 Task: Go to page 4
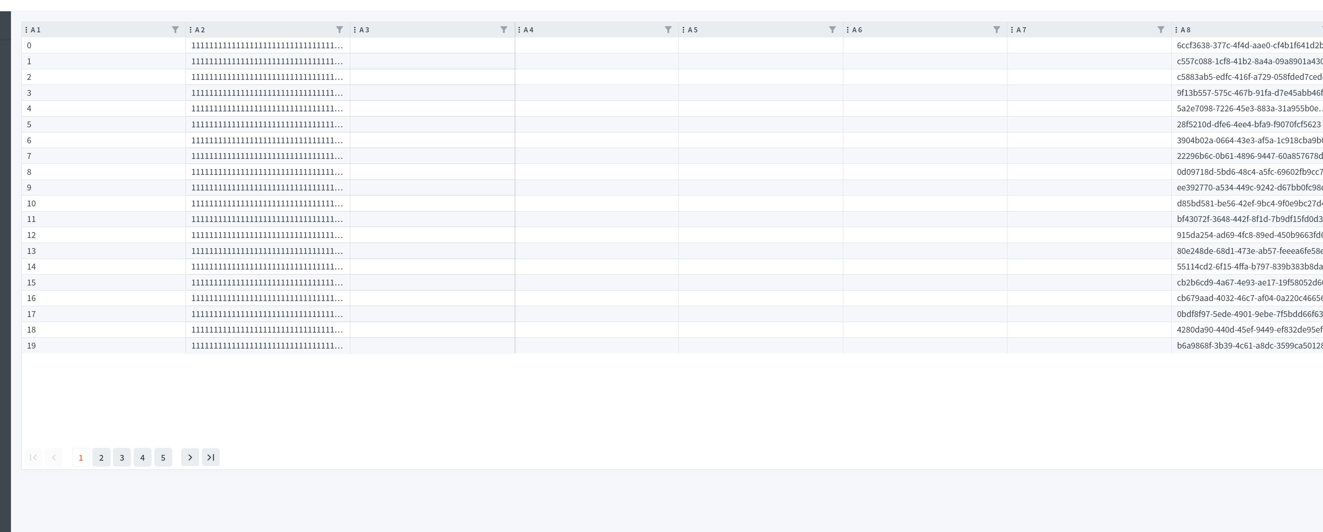point(142,458)
